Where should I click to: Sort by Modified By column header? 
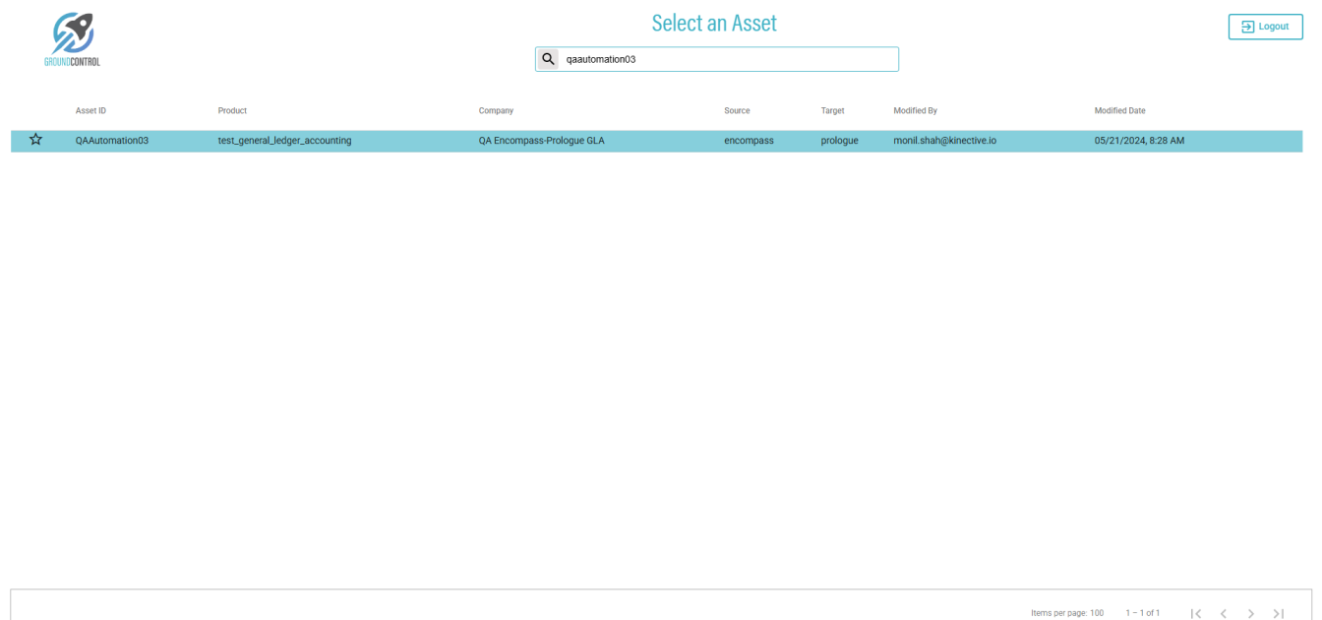pos(915,110)
